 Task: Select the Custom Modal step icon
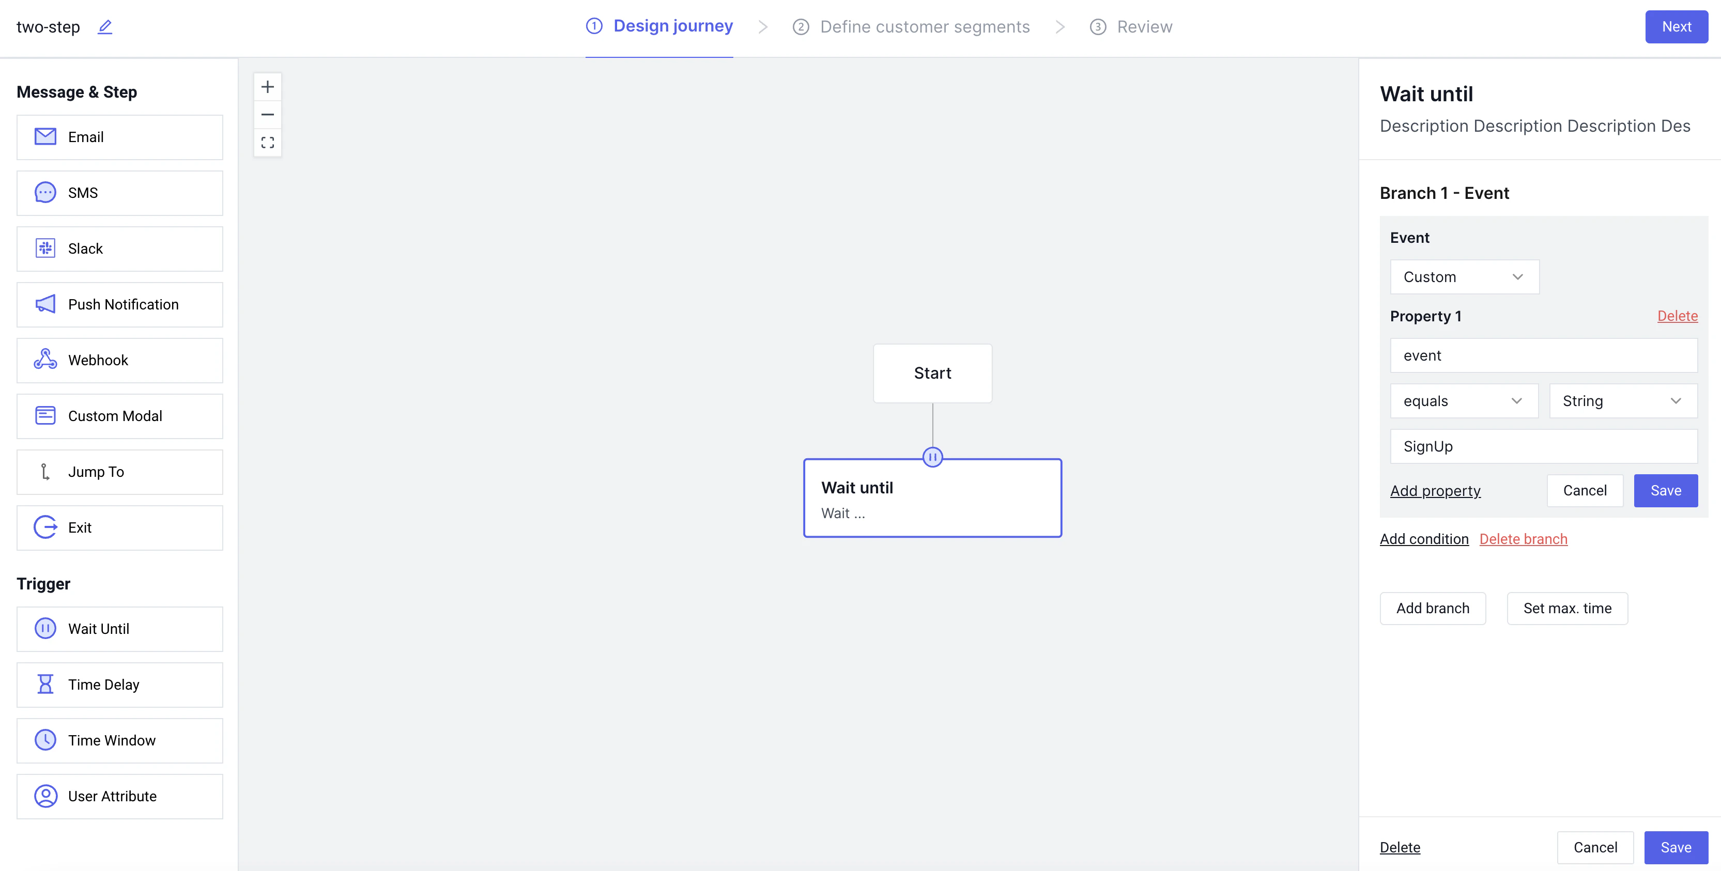44,415
